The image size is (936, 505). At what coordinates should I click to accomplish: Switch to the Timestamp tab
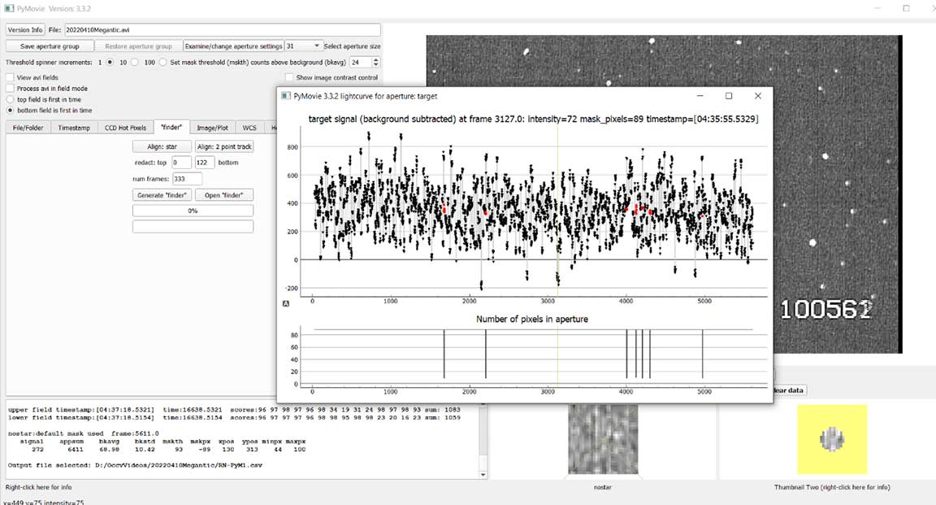coord(74,128)
